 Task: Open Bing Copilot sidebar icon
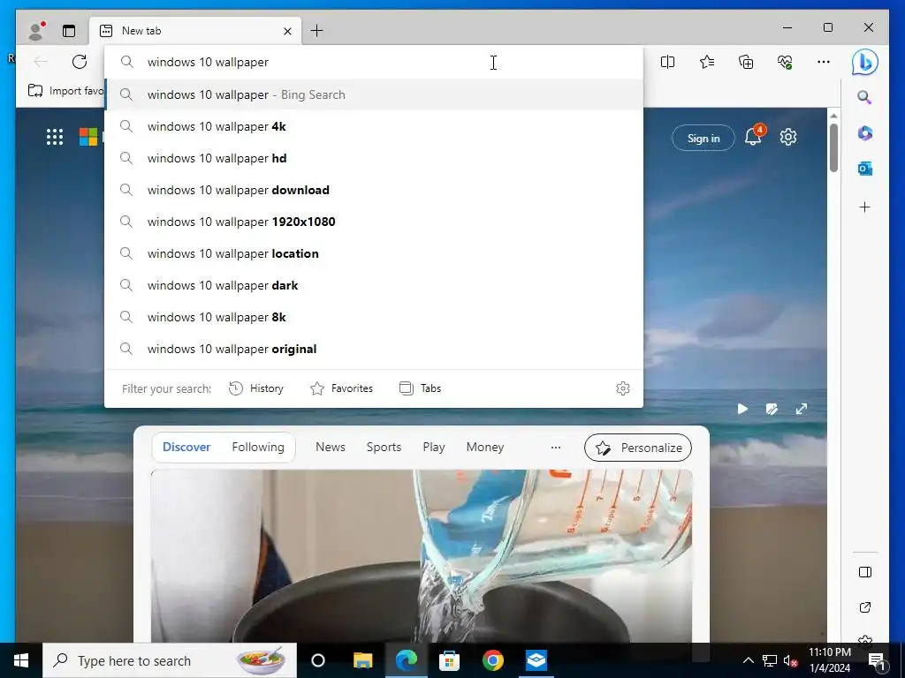(864, 63)
